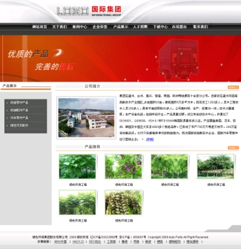
Task: Click the red truck banner image
Action: click(177, 59)
